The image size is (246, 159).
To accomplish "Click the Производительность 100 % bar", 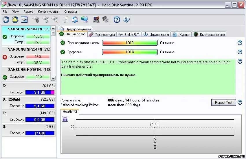I will pyautogui.click(x=130, y=43).
